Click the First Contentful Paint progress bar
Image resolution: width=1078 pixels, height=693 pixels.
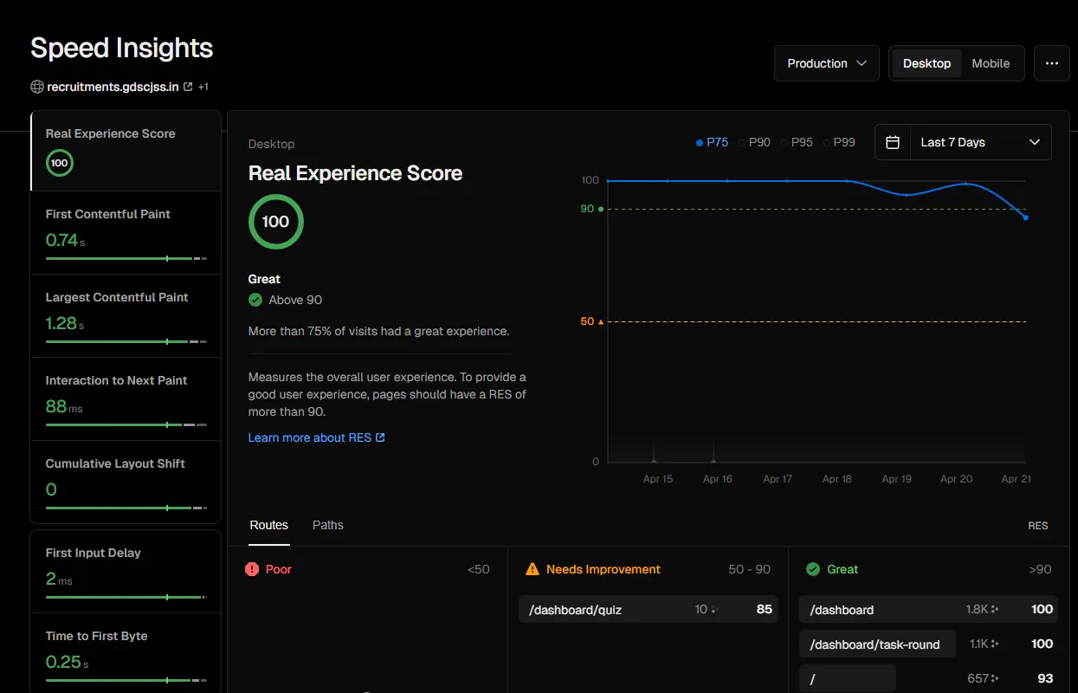tap(126, 258)
